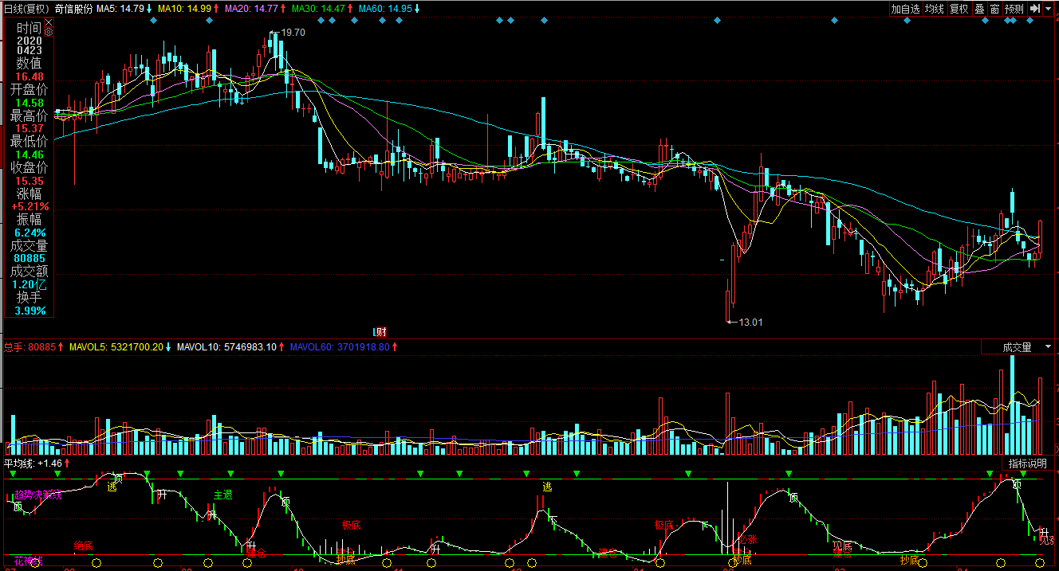Viewport: 1059px width, 571px height.
Task: Click the red 财 financial marker
Action: tap(380, 331)
